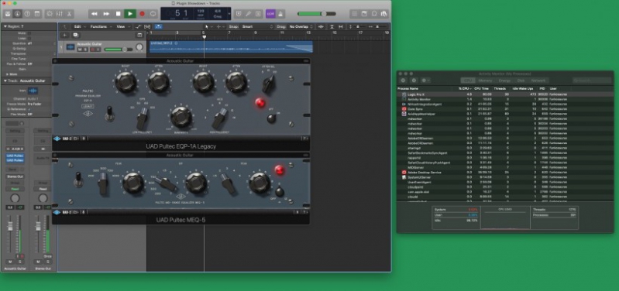Solo the Acoustic Guitar track header
The height and width of the screenshot is (291, 619).
(x=85, y=50)
